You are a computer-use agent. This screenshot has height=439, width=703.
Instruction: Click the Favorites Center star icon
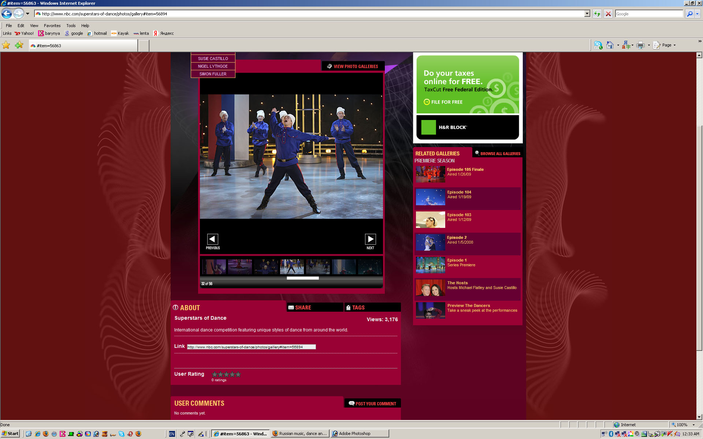(6, 45)
